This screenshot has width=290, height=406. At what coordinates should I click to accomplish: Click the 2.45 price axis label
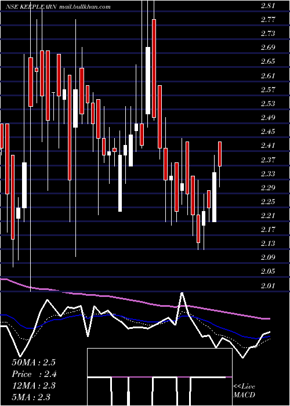(268, 132)
